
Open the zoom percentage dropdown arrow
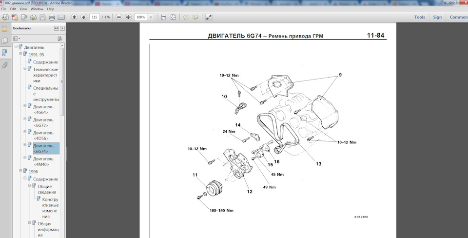151,18
